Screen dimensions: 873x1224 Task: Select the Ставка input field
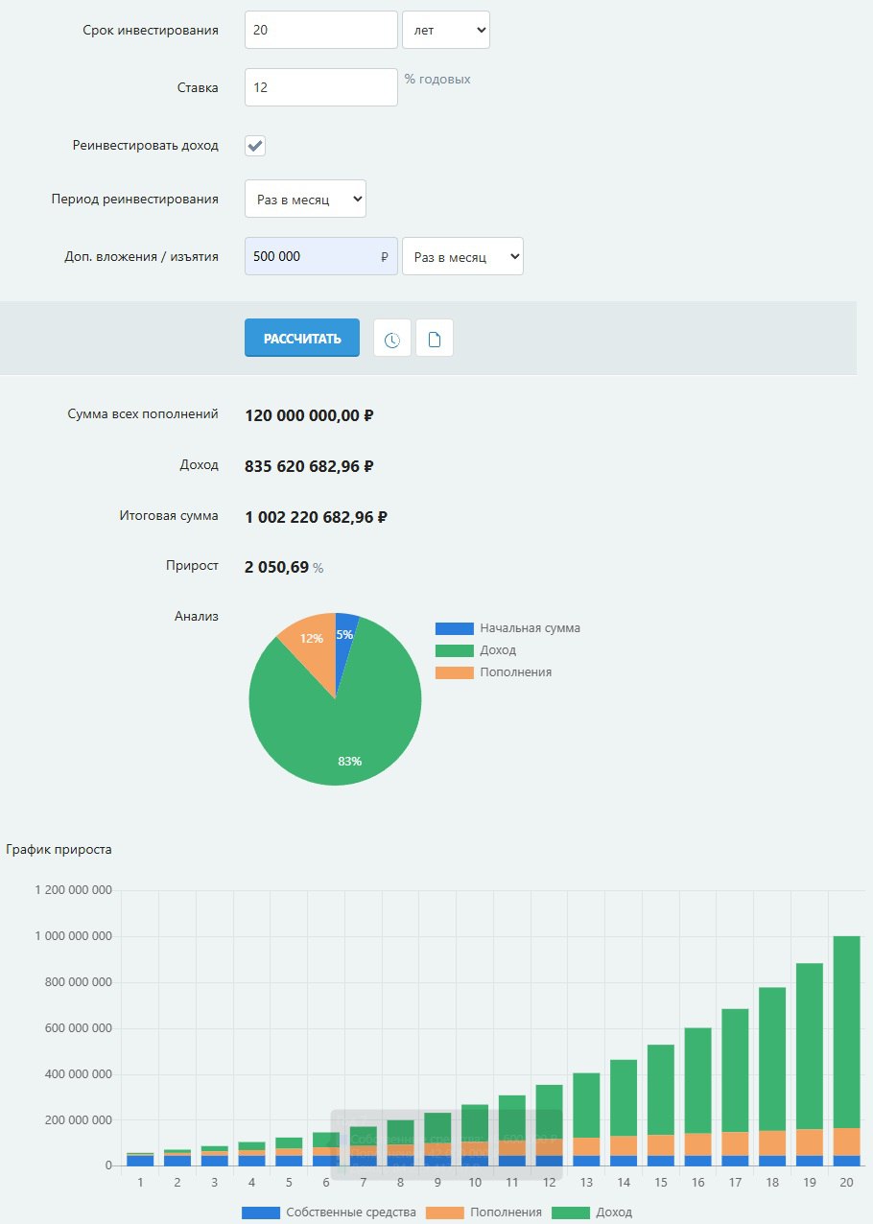321,87
